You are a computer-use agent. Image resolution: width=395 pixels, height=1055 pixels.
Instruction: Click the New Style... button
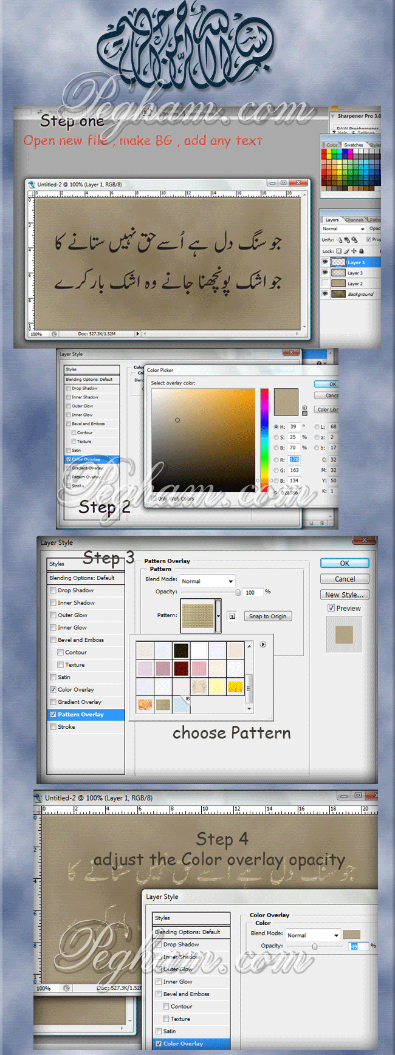(345, 595)
